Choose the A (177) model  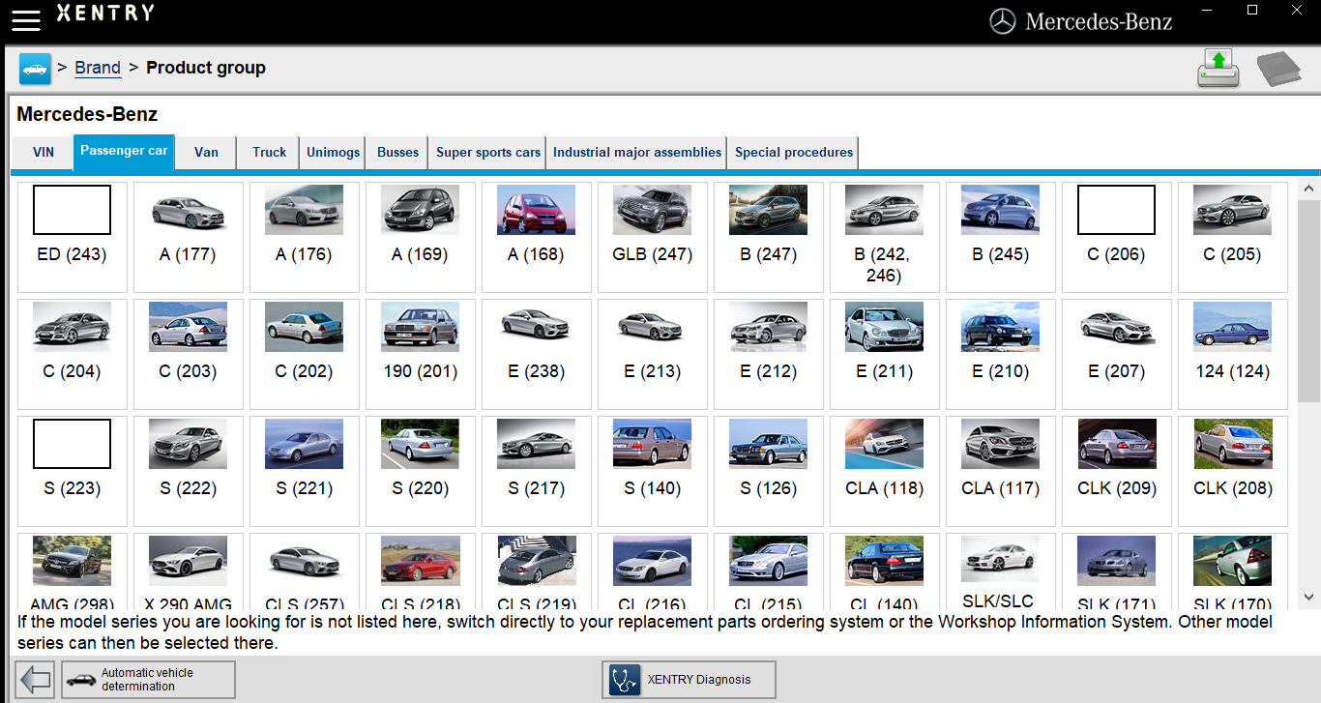point(189,237)
